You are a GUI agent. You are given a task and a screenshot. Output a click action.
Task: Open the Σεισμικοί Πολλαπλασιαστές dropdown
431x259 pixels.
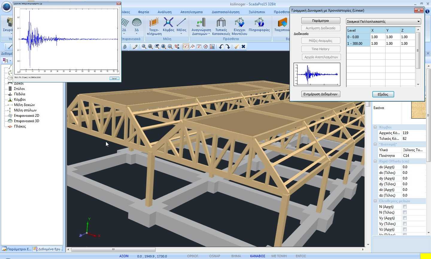[x=383, y=22]
